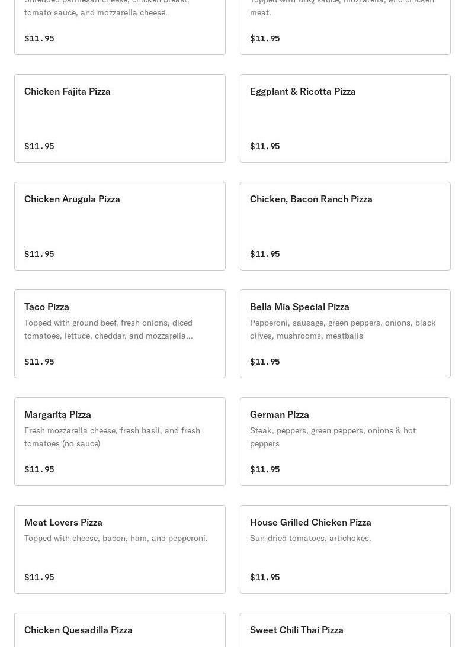Click the Taco Pizza title

click(x=47, y=307)
